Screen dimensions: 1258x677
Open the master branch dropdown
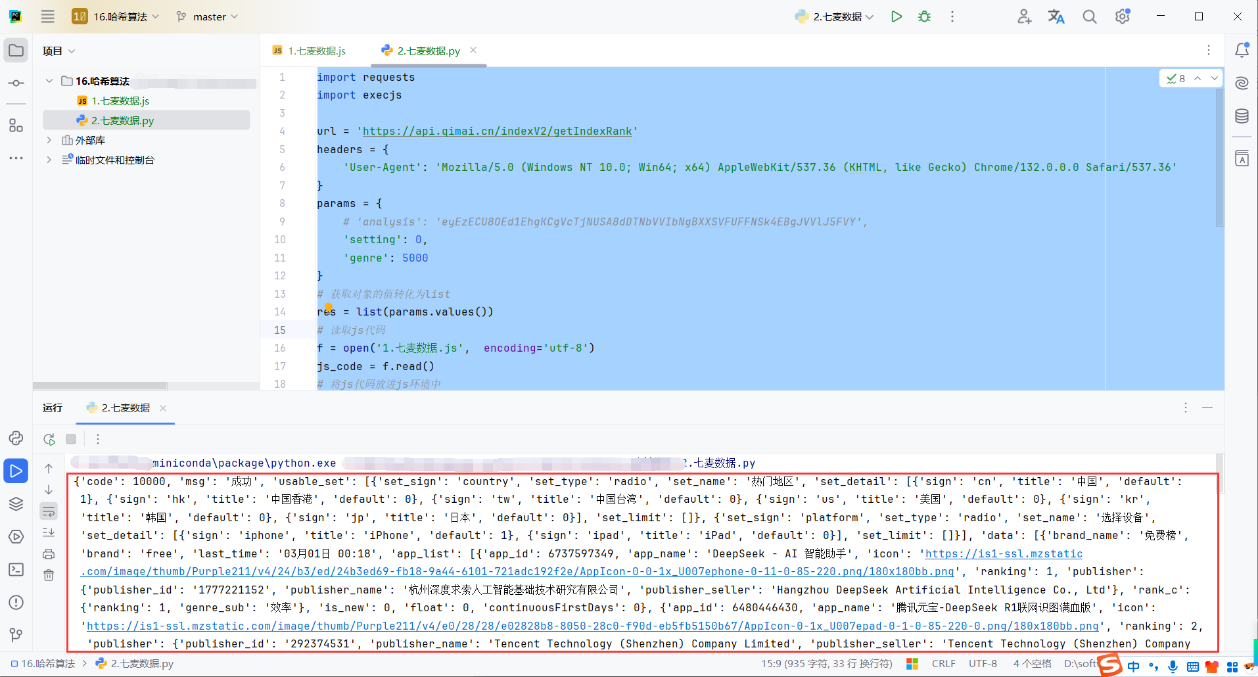(x=207, y=16)
